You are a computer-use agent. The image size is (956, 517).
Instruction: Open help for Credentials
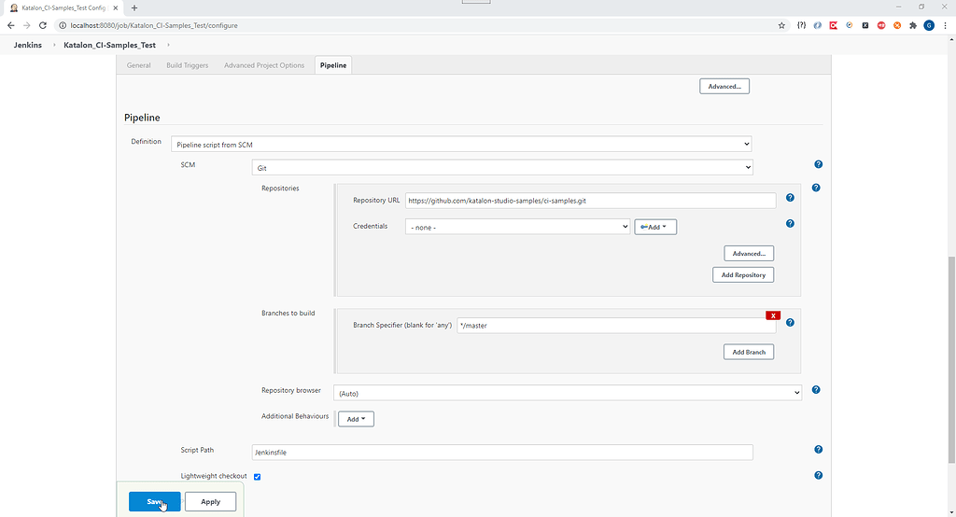click(x=790, y=224)
